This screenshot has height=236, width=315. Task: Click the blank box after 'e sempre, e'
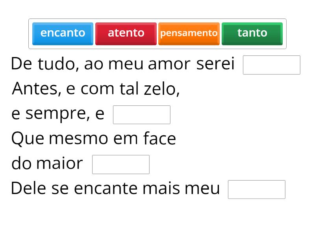coord(141,115)
